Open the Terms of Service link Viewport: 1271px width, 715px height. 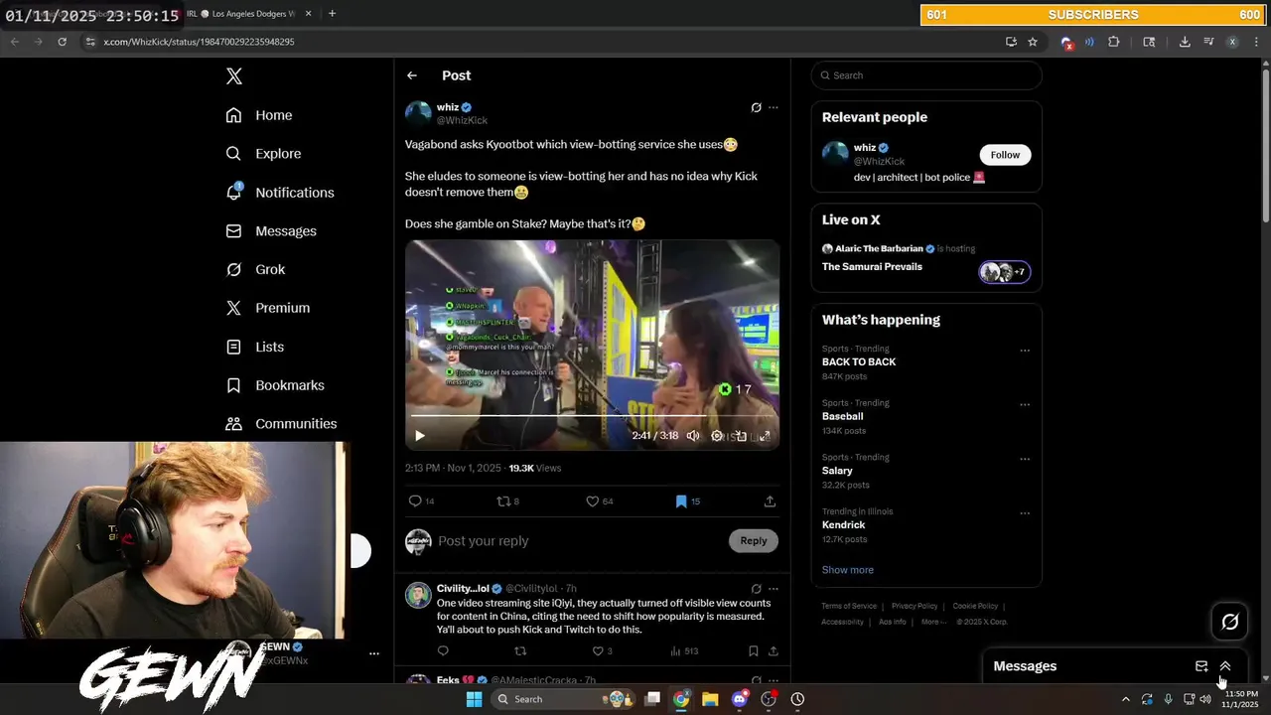point(849,606)
